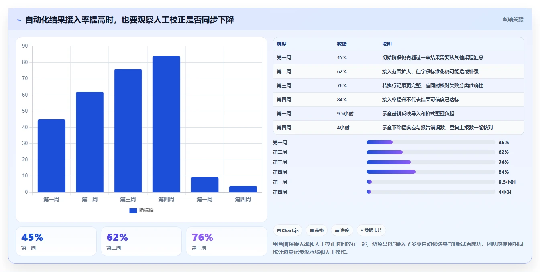The width and height of the screenshot is (540, 272).
Task: Click the note 示意下降幅度应与报告错误数、重复上报数一起核对
Action: click(x=438, y=128)
